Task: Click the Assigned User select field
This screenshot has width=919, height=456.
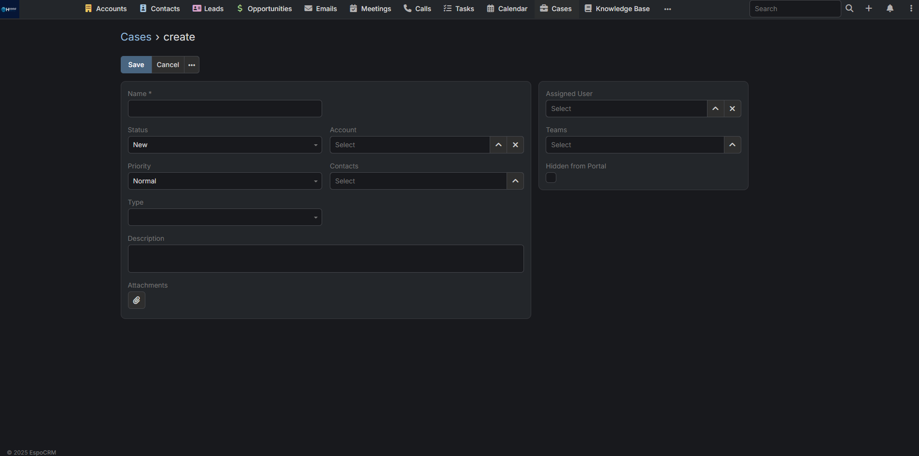Action: pos(626,109)
